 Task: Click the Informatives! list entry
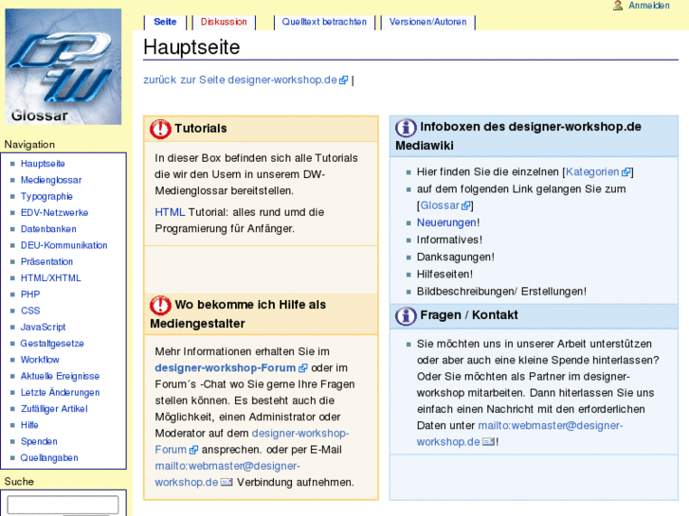(x=449, y=240)
